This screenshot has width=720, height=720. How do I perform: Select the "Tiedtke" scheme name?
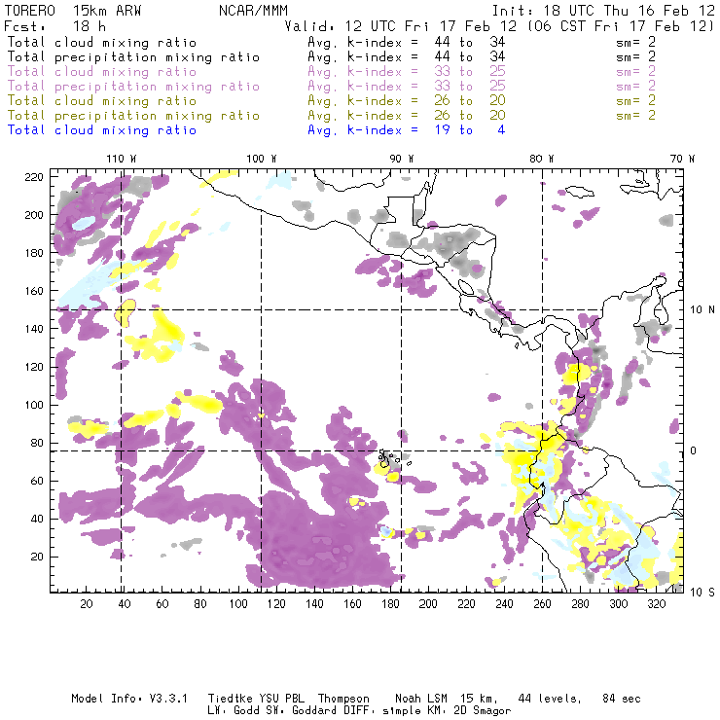[231, 699]
